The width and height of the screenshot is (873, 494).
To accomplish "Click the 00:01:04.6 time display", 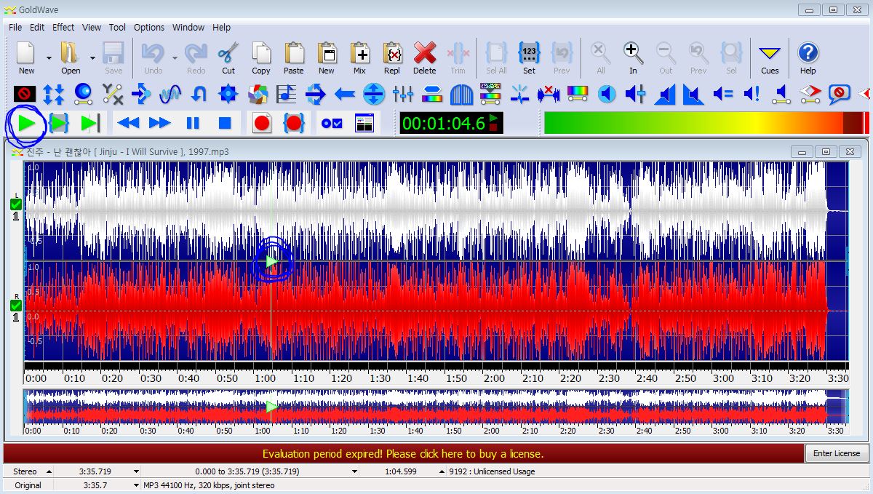I will [451, 123].
